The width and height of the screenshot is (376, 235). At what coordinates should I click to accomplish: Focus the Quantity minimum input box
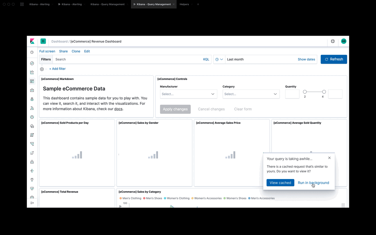pyautogui.click(x=292, y=94)
